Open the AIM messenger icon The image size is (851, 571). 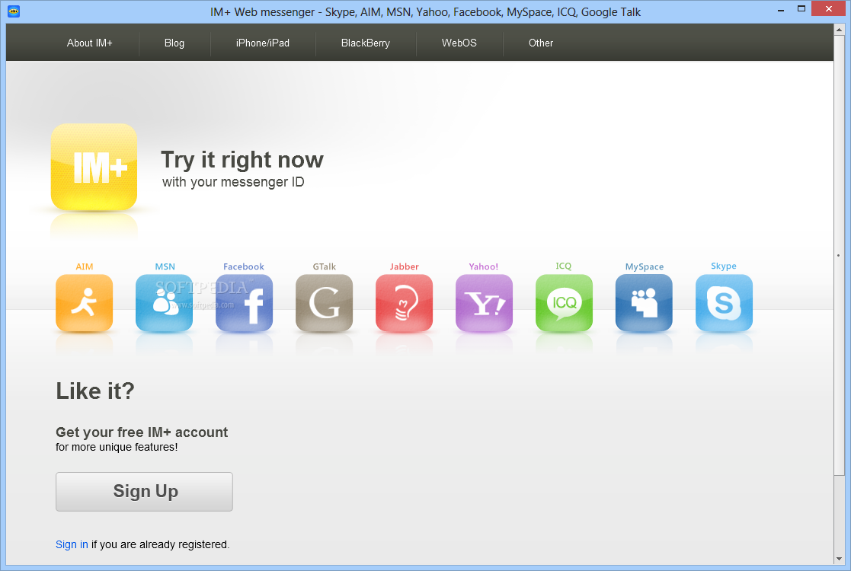pos(84,302)
